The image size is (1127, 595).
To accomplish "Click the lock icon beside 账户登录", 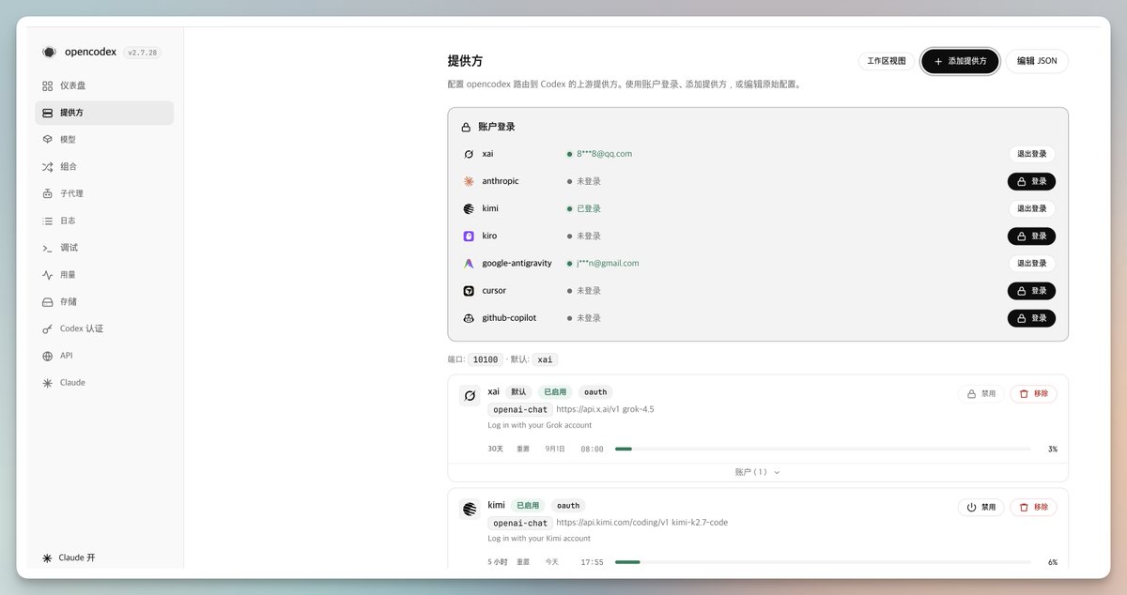I will pos(466,127).
